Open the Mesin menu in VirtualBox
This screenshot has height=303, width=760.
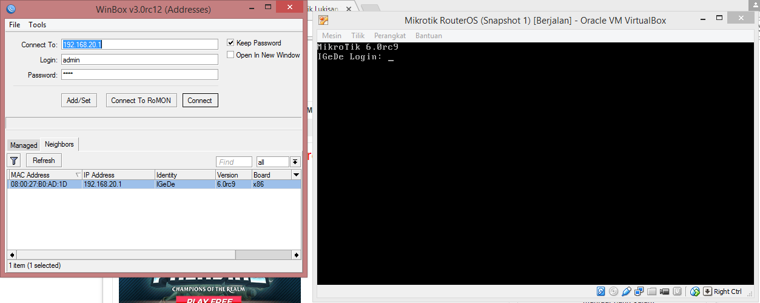[332, 36]
